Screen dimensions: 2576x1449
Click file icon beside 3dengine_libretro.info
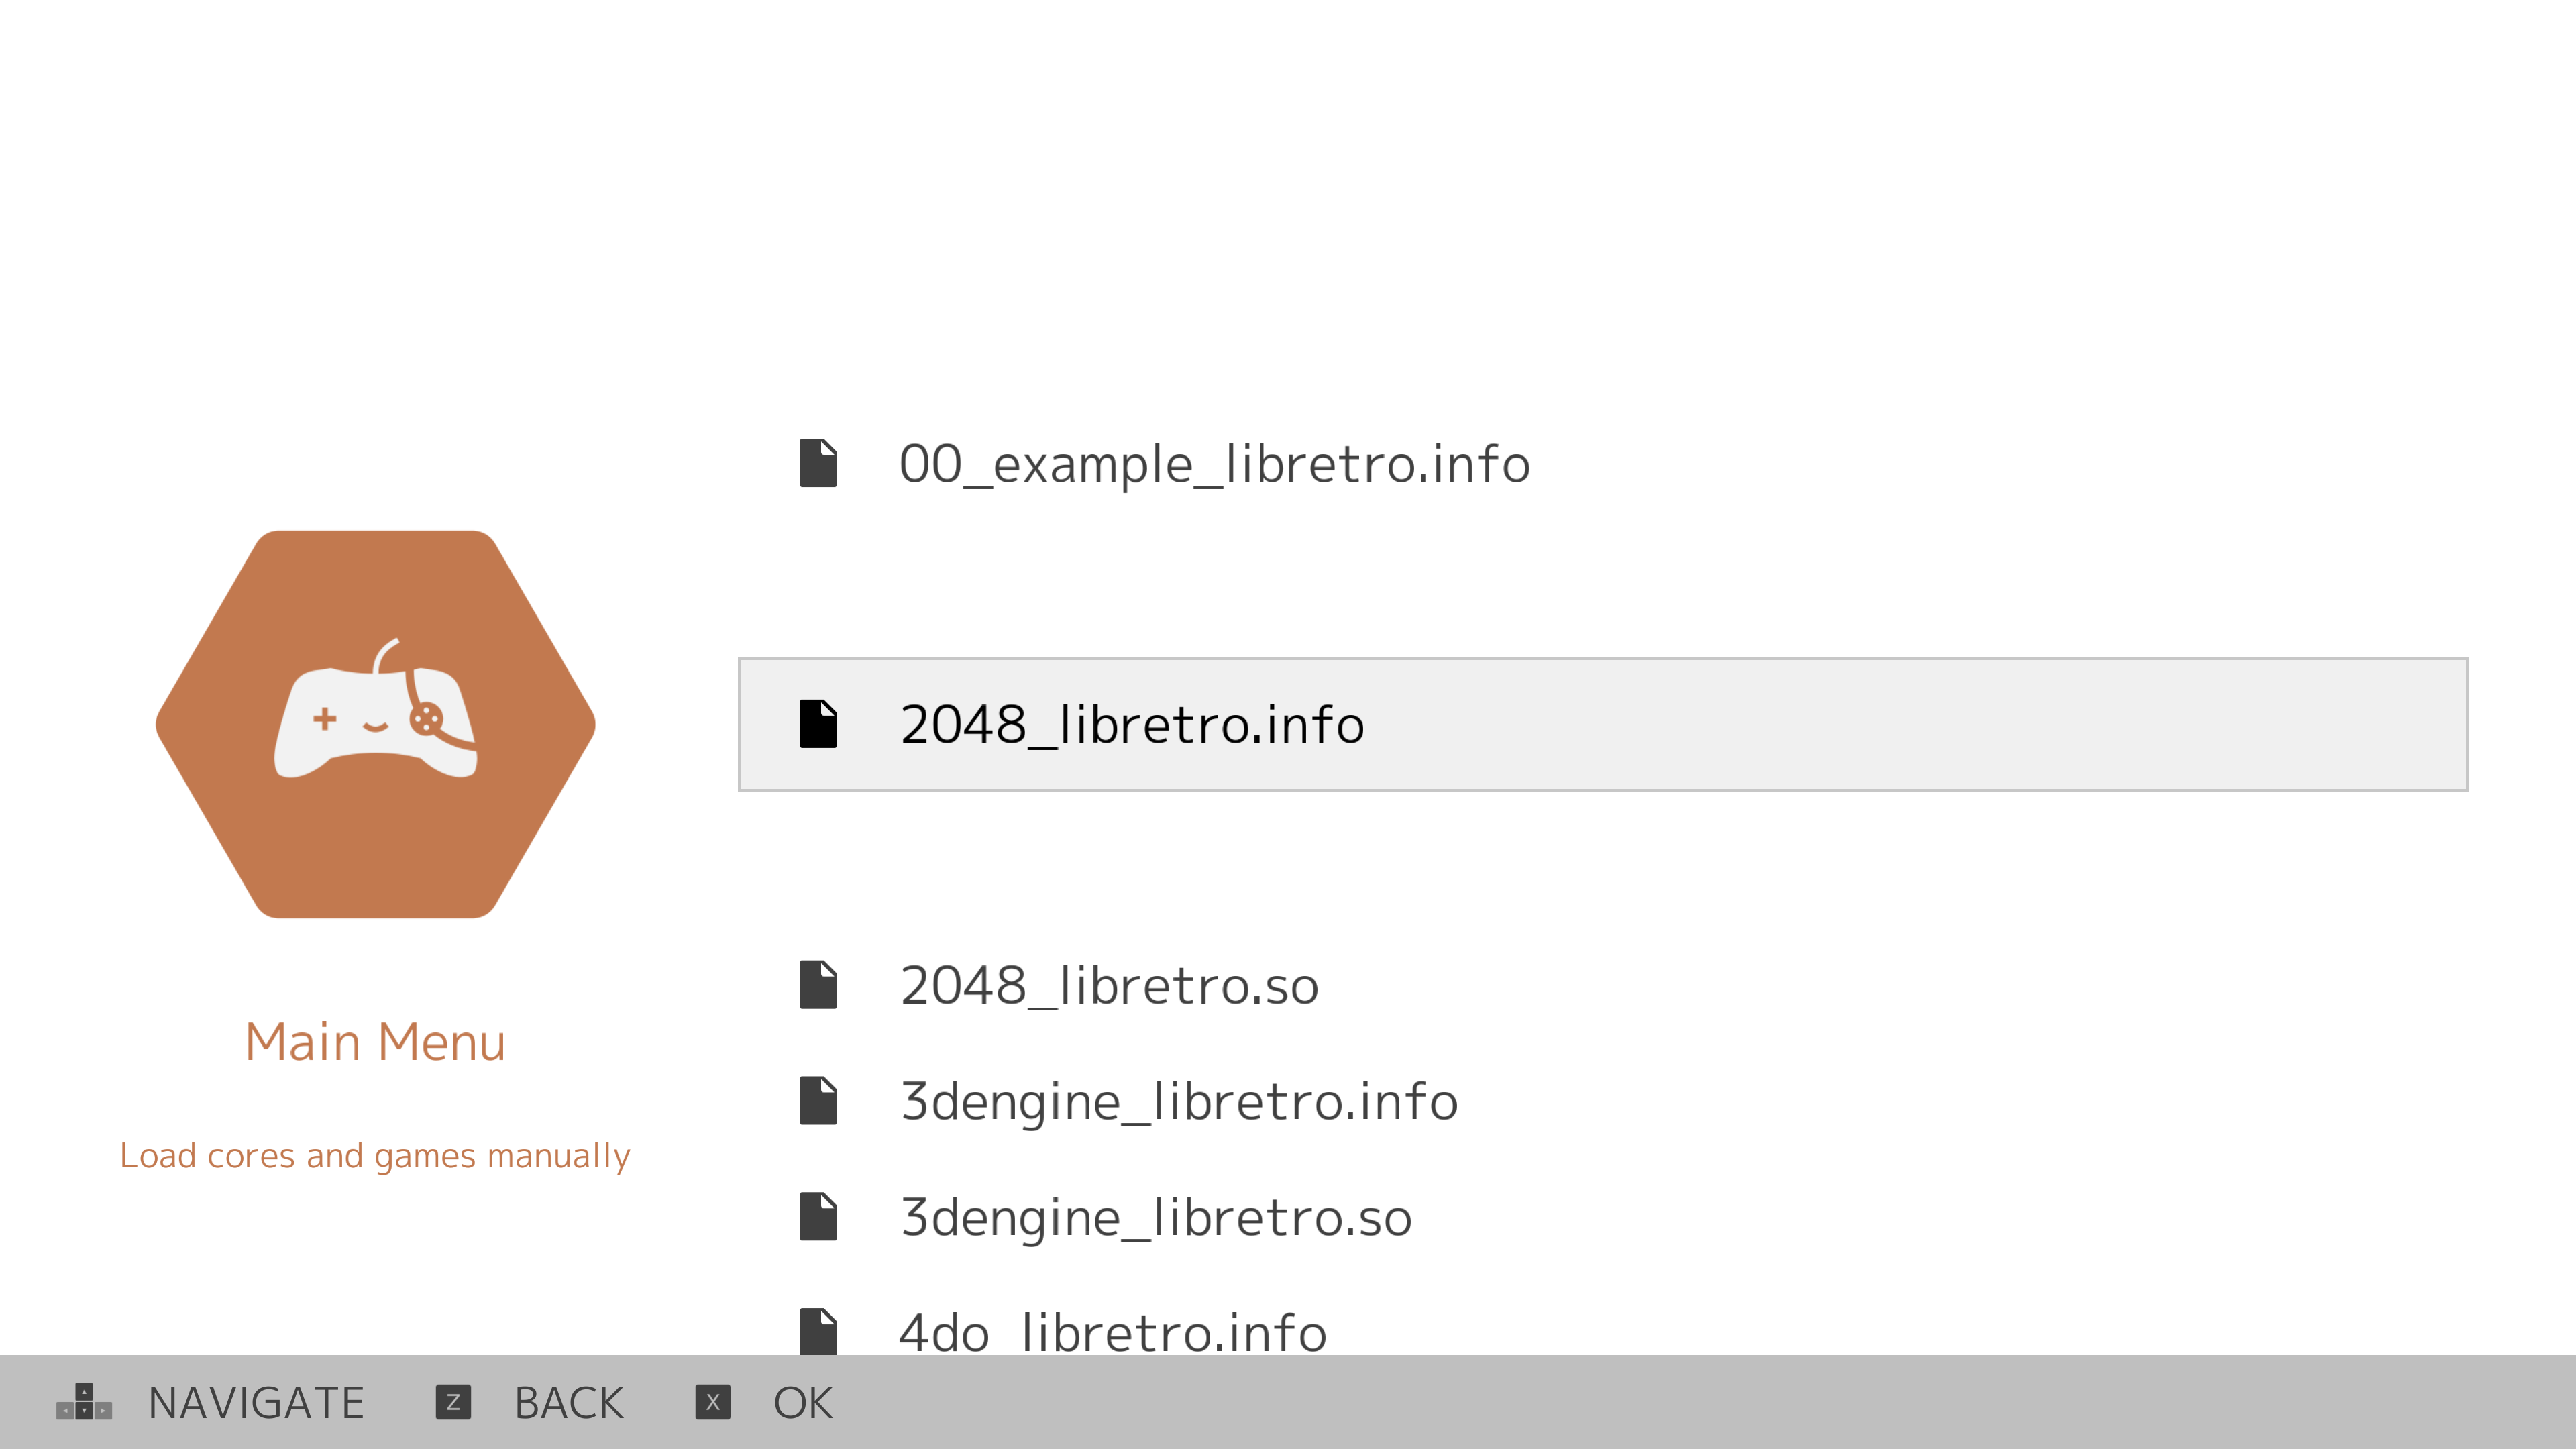pyautogui.click(x=818, y=1101)
